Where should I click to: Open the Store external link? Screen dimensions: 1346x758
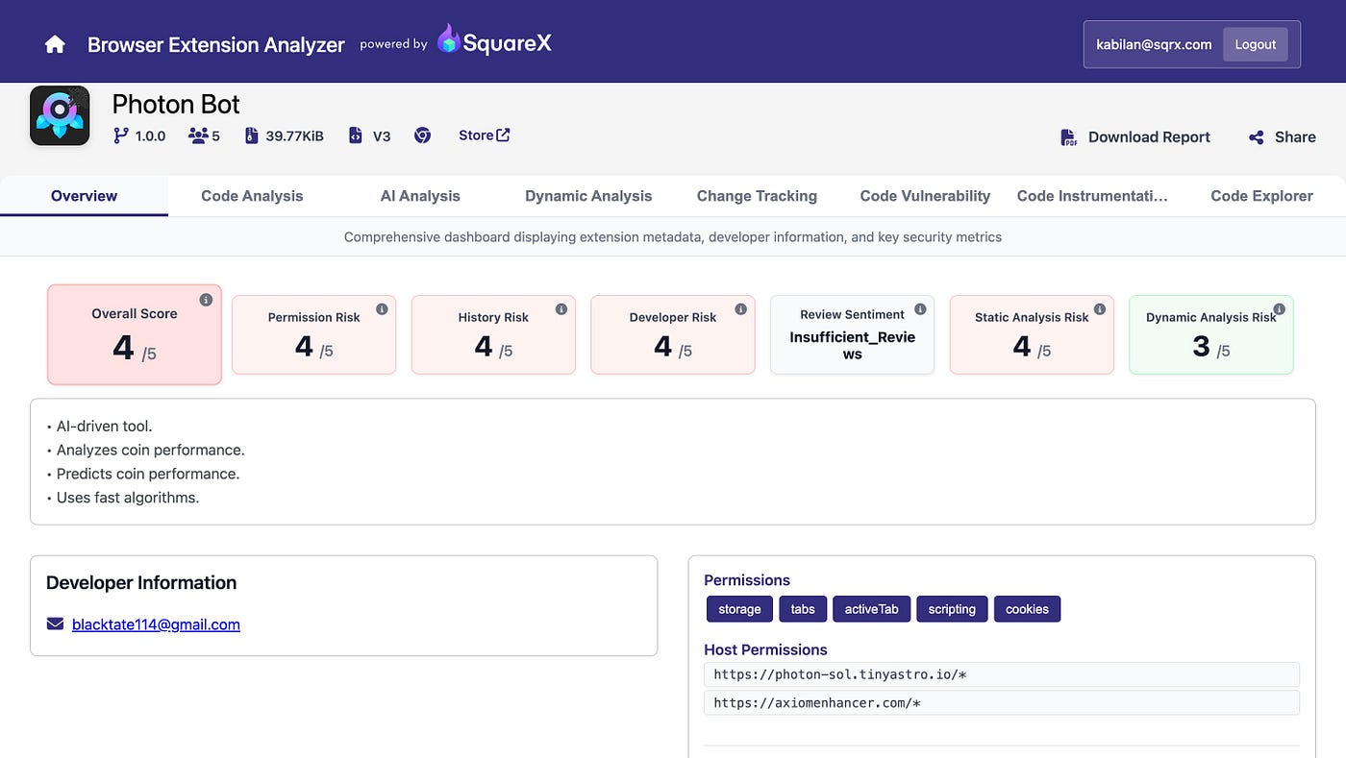tap(484, 135)
